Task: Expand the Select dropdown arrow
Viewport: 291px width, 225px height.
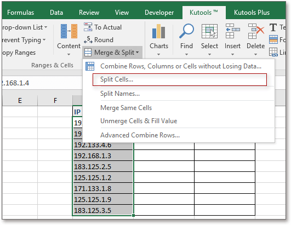Action: (x=209, y=55)
